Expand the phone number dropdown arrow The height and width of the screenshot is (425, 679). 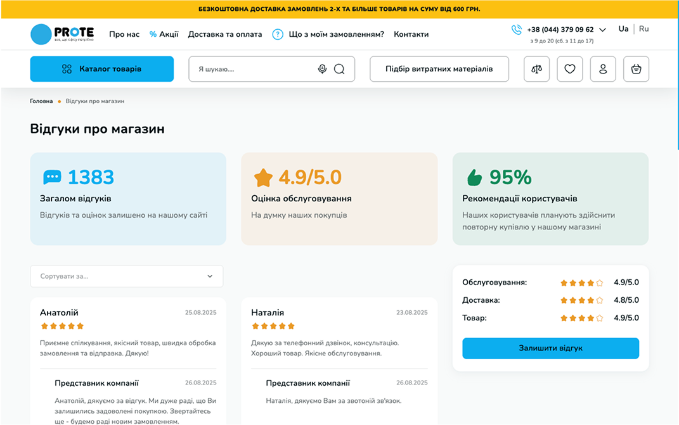coord(602,30)
